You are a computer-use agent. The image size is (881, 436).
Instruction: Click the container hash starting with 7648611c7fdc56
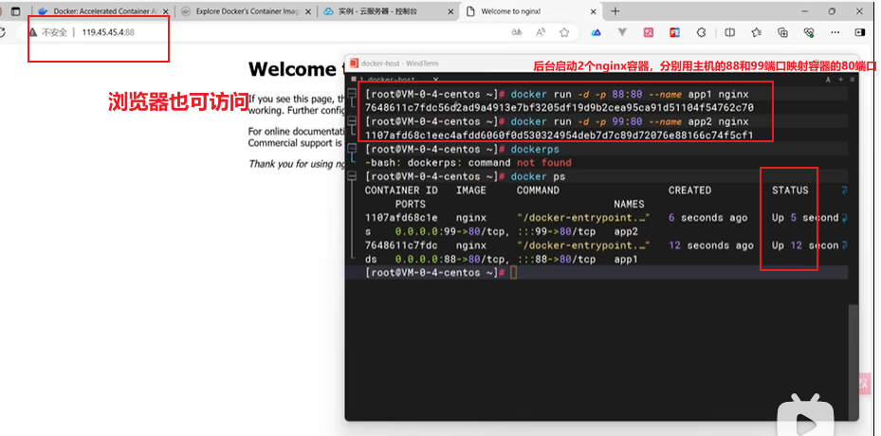560,107
